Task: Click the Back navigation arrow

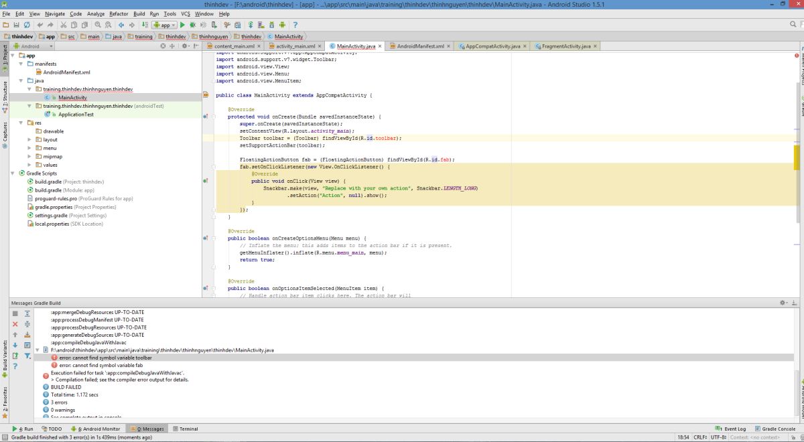Action: (121, 25)
